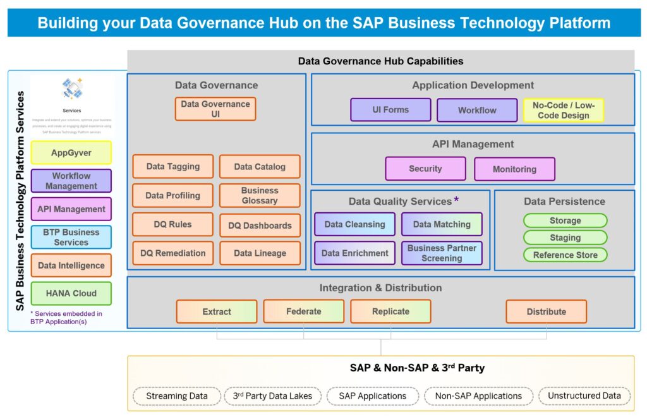Screen dimensions: 647x417
Task: Click the API Management section heading
Action: point(473,144)
